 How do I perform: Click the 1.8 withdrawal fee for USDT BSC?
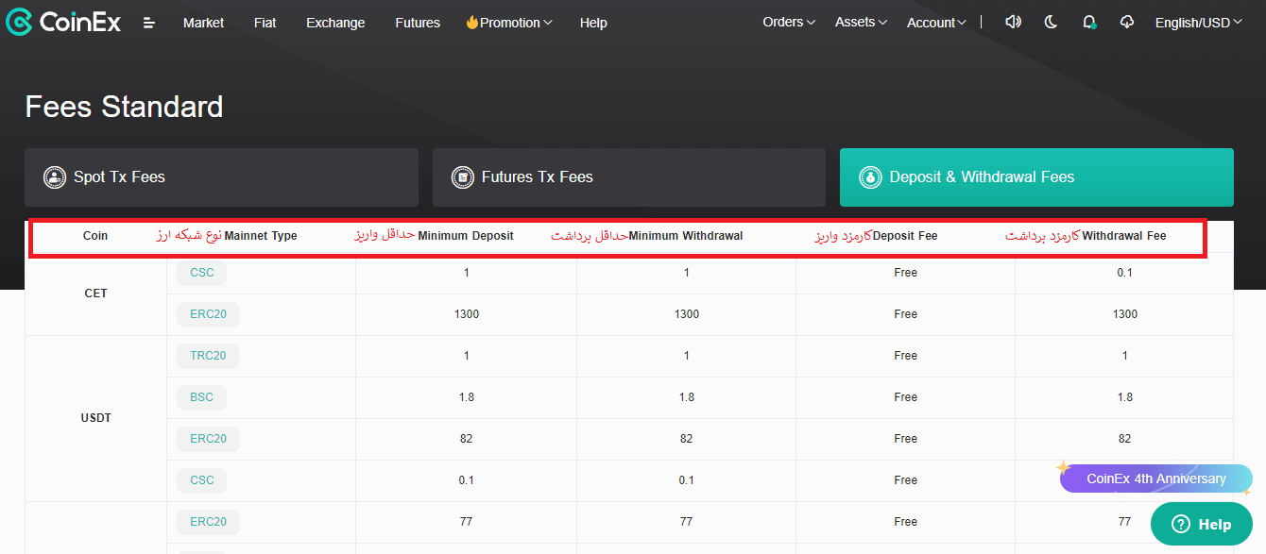click(x=1124, y=397)
